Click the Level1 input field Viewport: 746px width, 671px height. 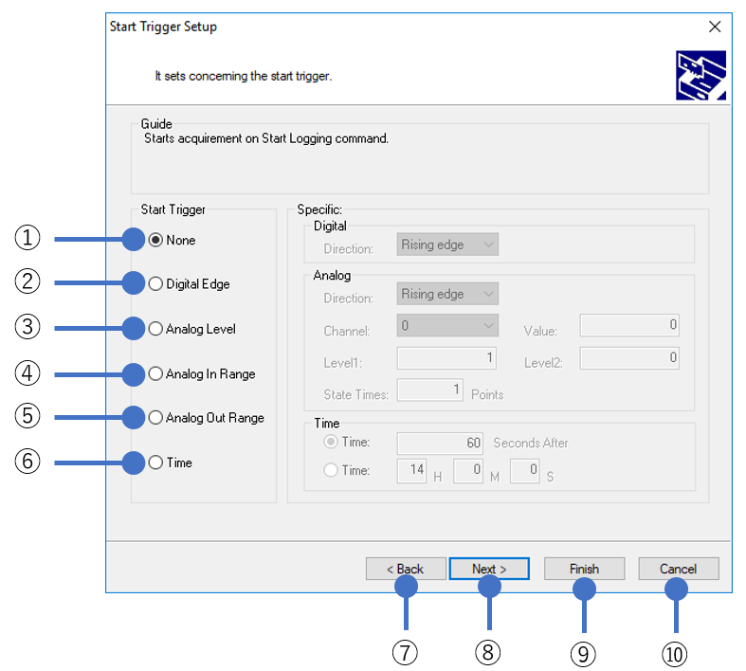446,357
